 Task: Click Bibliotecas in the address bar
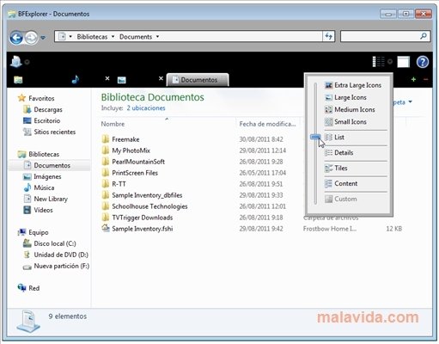tap(92, 37)
